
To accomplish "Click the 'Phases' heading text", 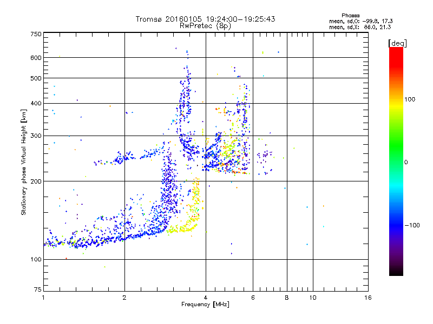I will coord(350,16).
